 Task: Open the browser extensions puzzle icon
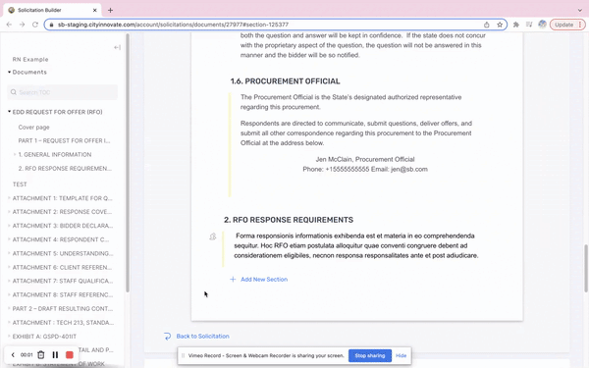point(516,25)
